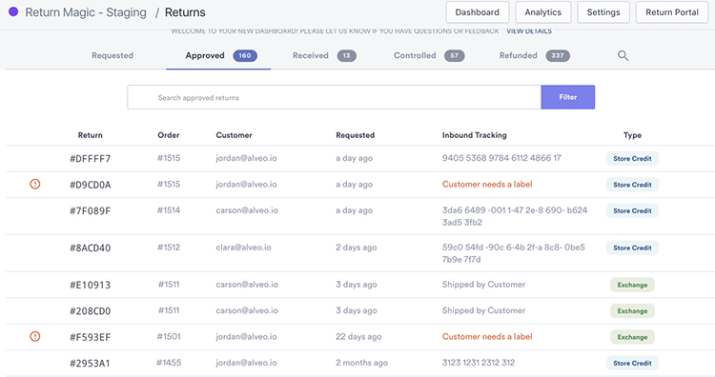Screen dimensions: 715x377
Task: Open the Settings page
Action: point(603,12)
